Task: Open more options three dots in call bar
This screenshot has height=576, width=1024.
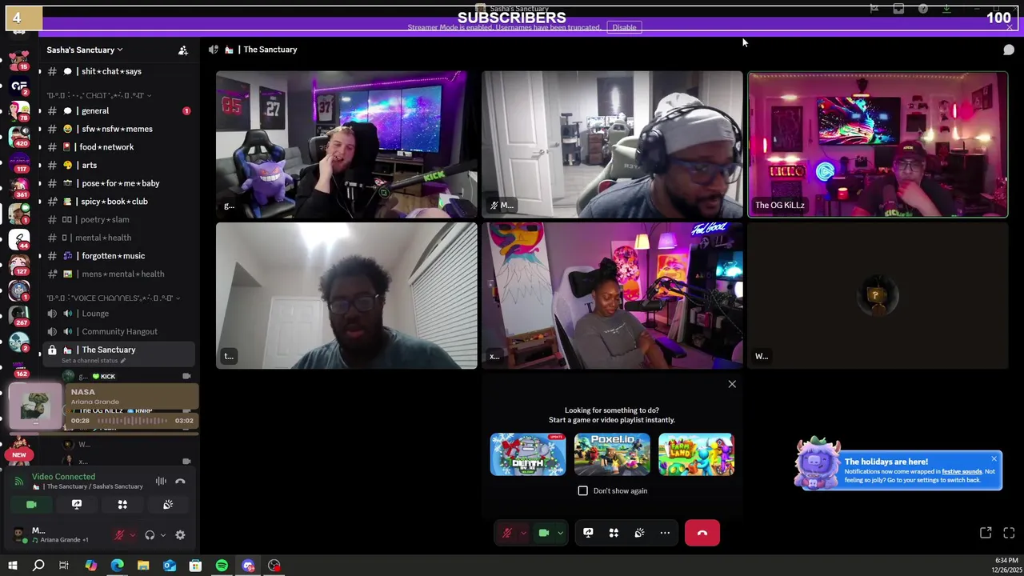Action: (665, 533)
